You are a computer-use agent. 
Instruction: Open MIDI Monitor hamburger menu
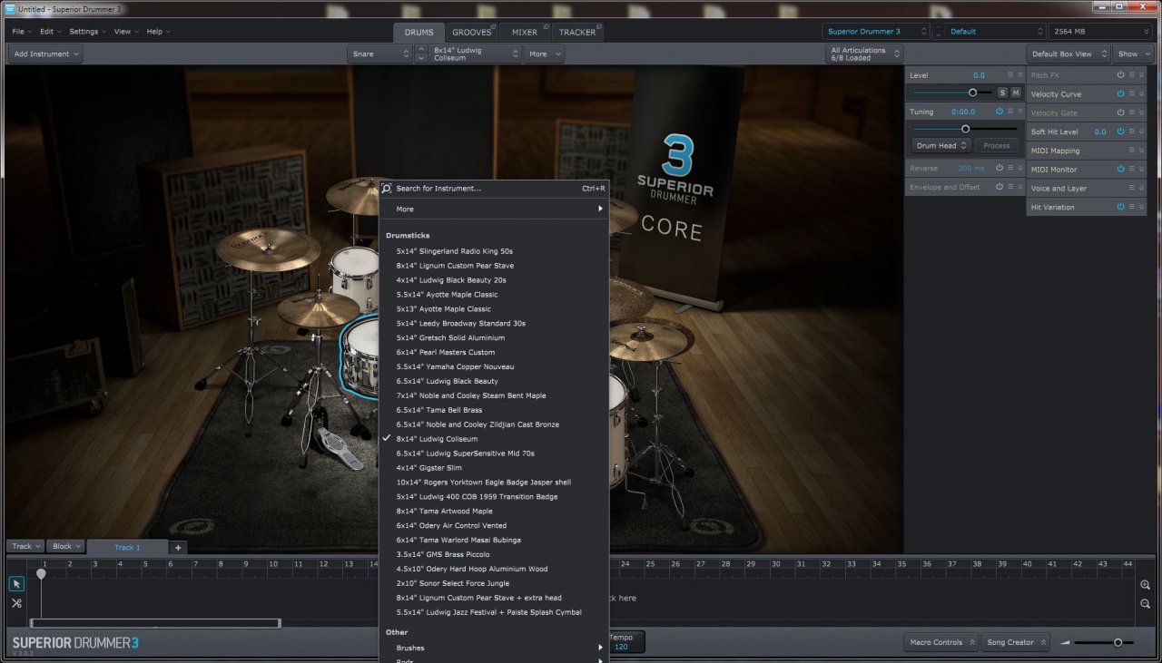click(1132, 169)
